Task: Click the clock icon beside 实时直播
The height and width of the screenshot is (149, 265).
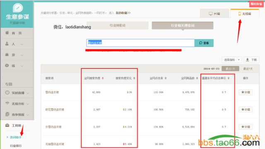Action: 7,92
